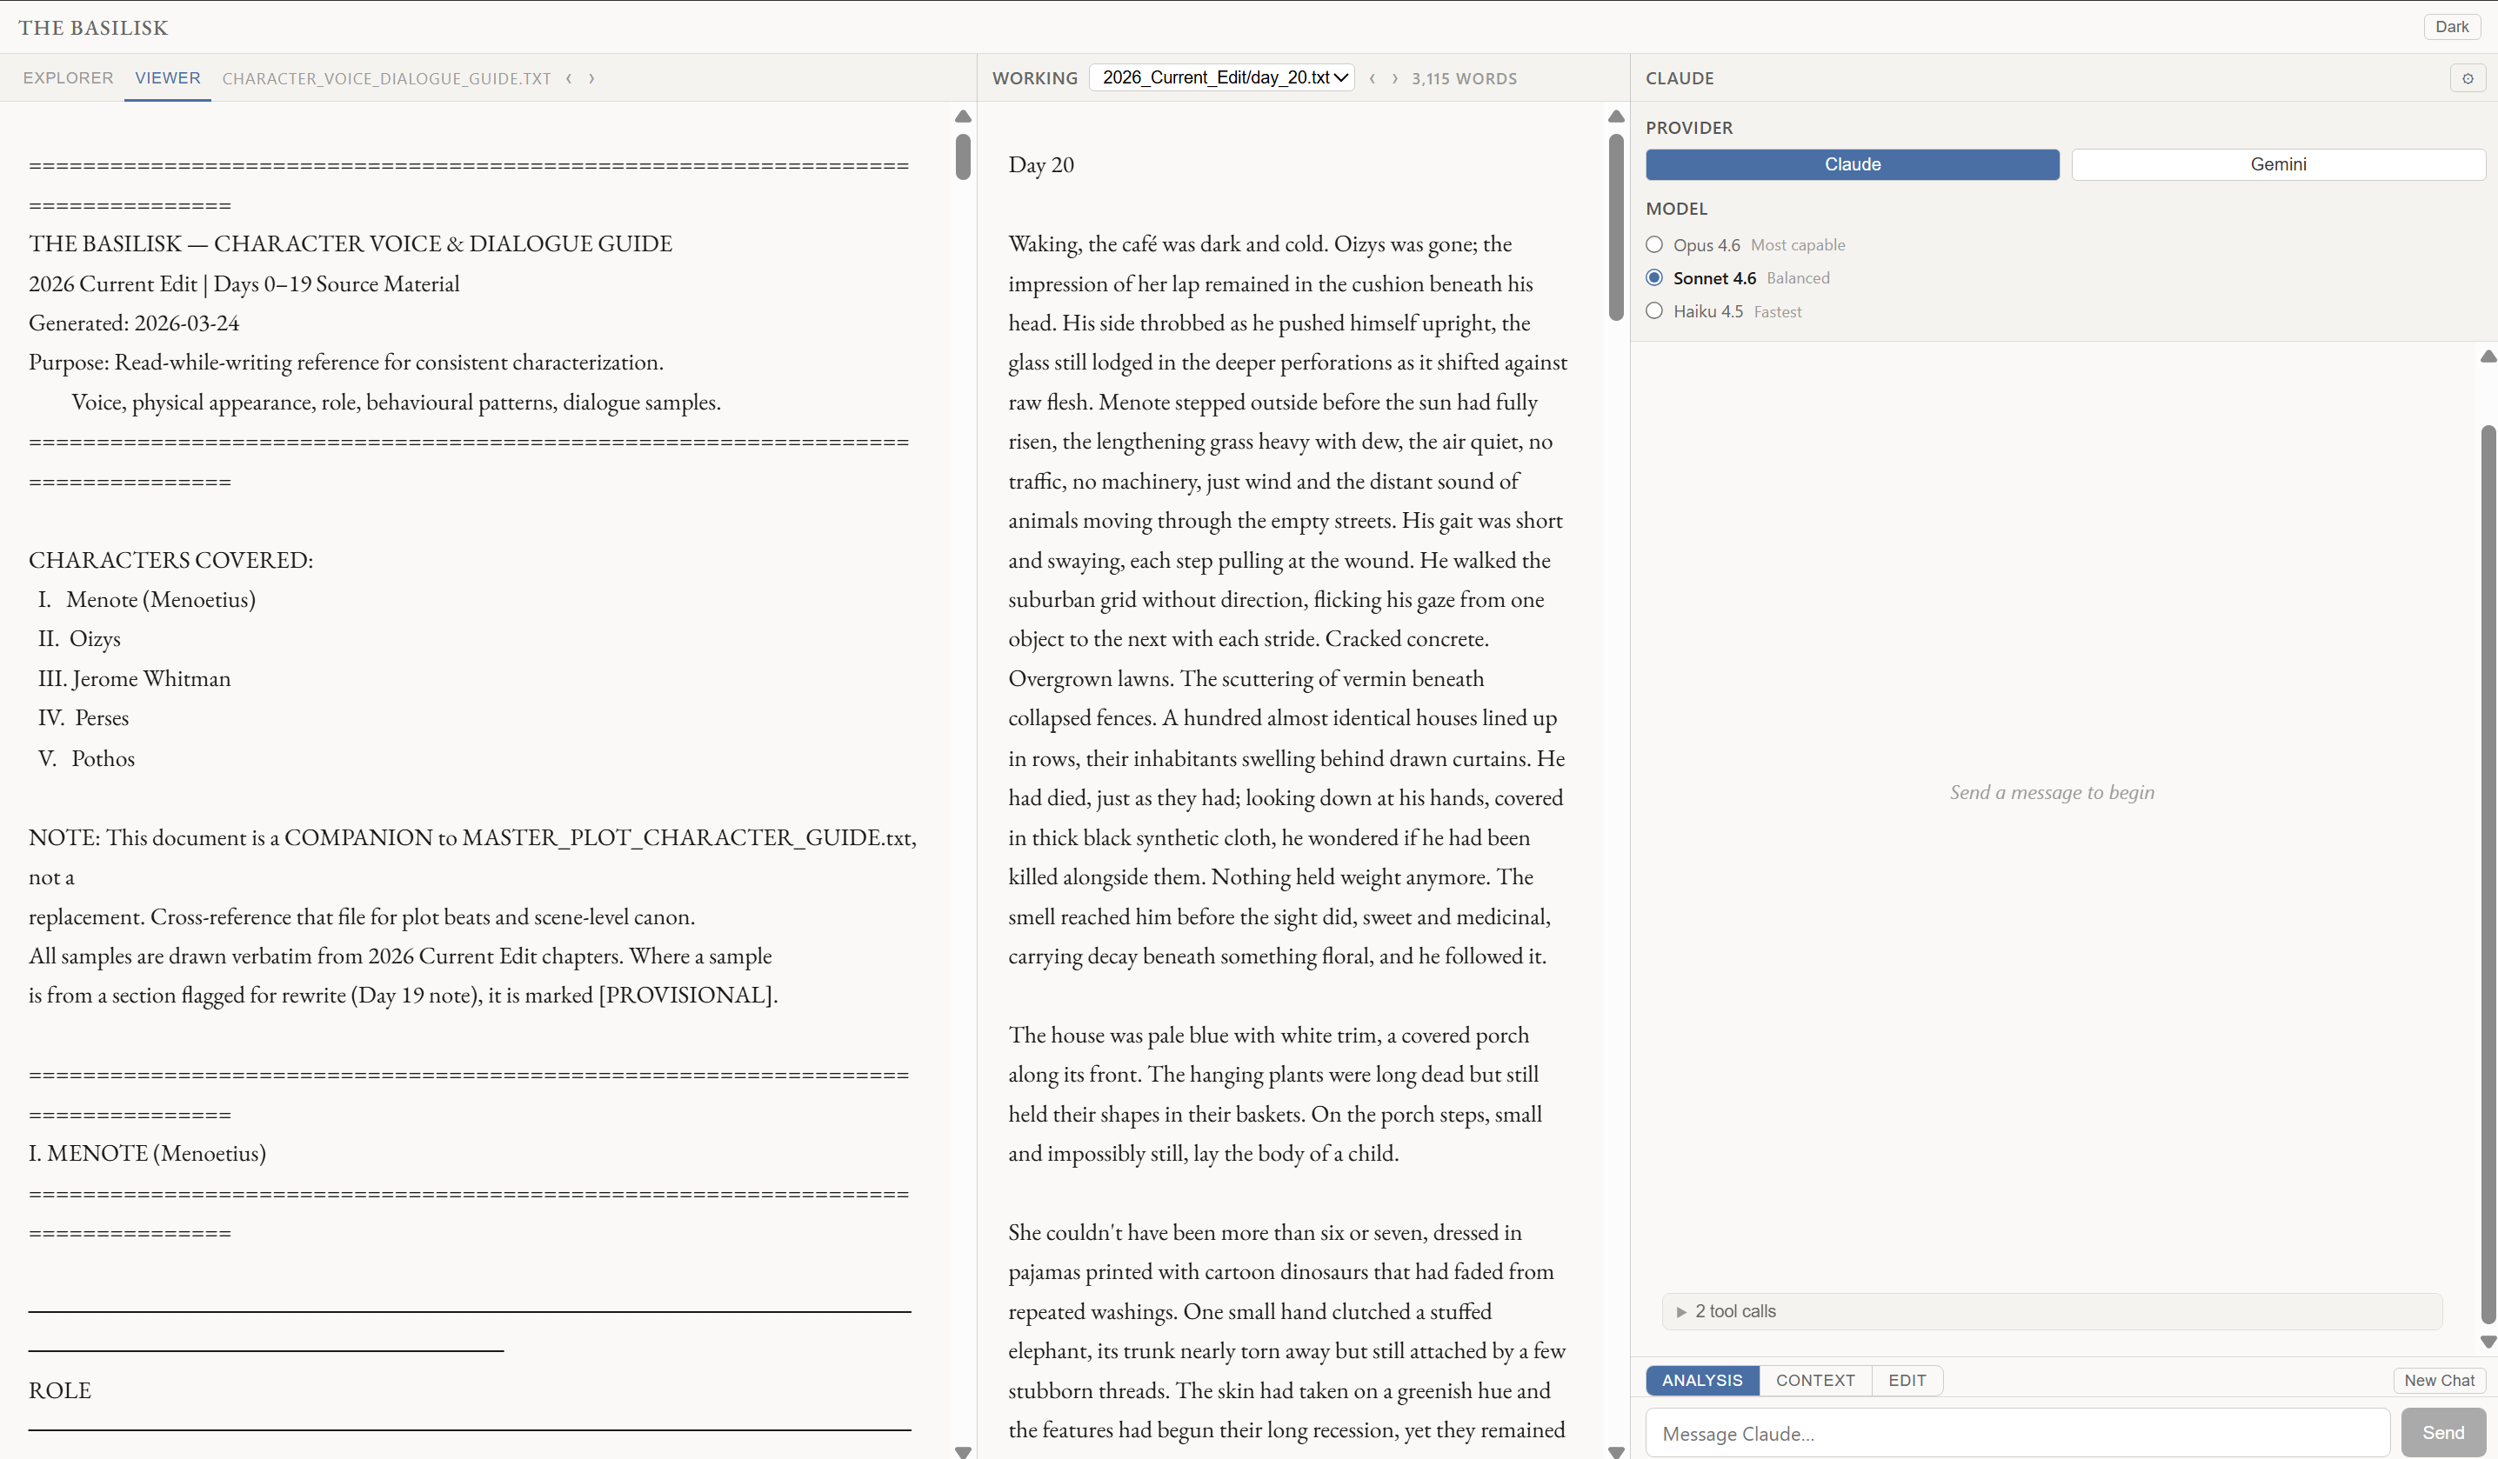Click working pane scroll down arrow
The height and width of the screenshot is (1459, 2498).
pyautogui.click(x=1616, y=1451)
